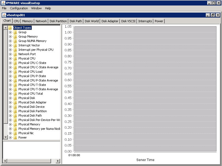Click the horizontal scroll right arrow
The image size is (222, 166).
[x=58, y=161]
